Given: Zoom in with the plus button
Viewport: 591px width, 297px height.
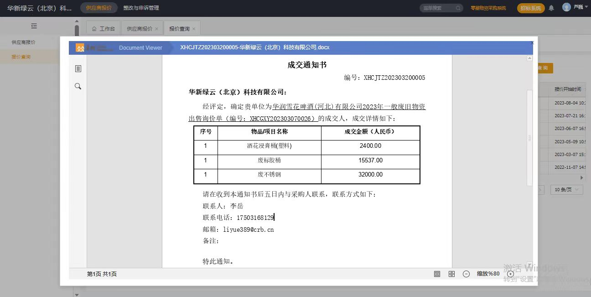Looking at the screenshot, I should pyautogui.click(x=510, y=274).
